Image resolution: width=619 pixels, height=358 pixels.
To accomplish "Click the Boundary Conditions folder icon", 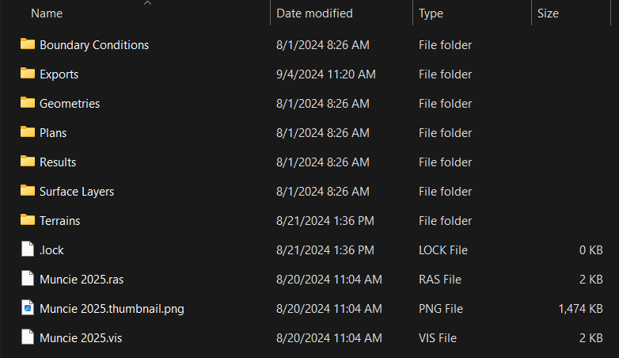I will tap(28, 44).
